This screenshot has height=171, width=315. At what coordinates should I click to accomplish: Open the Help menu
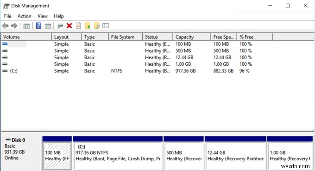point(59,16)
